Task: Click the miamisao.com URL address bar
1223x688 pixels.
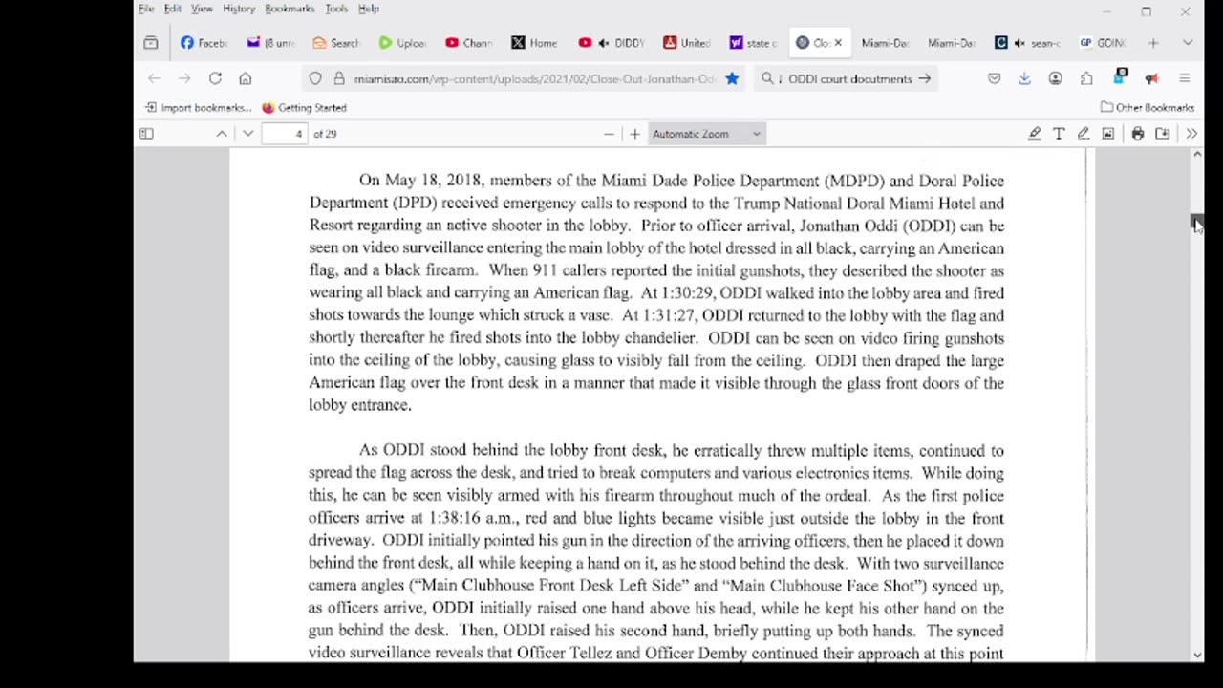Action: (x=534, y=79)
